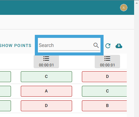Image resolution: width=139 pixels, height=117 pixels.
Task: Focus the Search input field
Action: click(66, 45)
